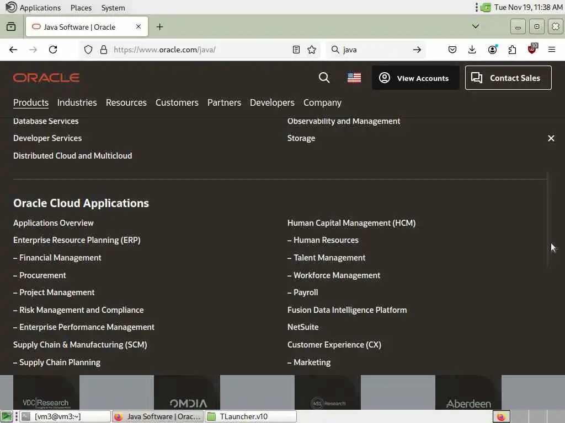Image resolution: width=565 pixels, height=423 pixels.
Task: Open Developer Services link
Action: [47, 138]
